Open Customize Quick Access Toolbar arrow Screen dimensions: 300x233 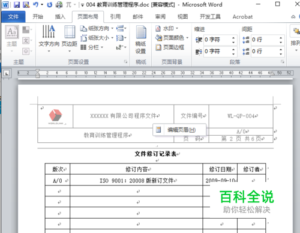pos(82,5)
